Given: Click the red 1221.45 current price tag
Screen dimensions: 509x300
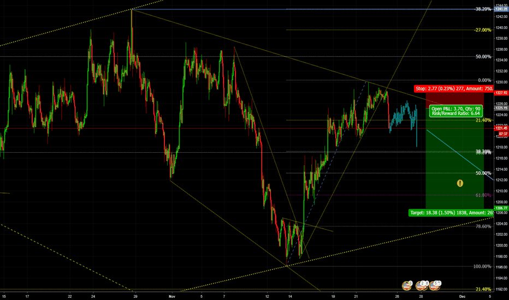Looking at the screenshot, I should 501,128.
